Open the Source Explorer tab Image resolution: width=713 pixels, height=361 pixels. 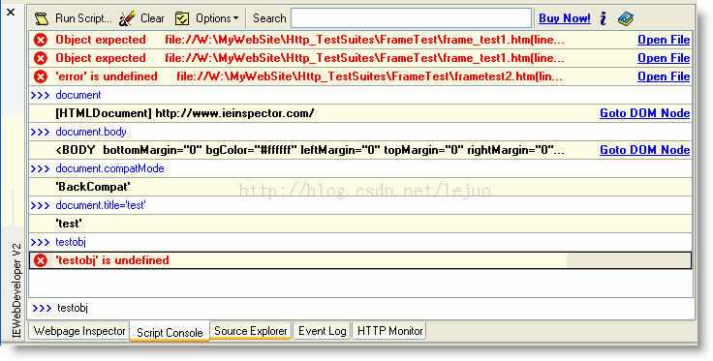pyautogui.click(x=251, y=331)
